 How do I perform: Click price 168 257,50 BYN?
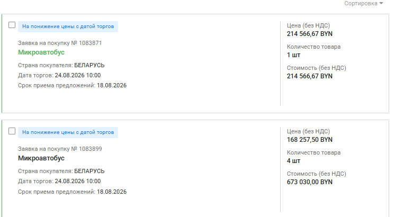(310, 140)
